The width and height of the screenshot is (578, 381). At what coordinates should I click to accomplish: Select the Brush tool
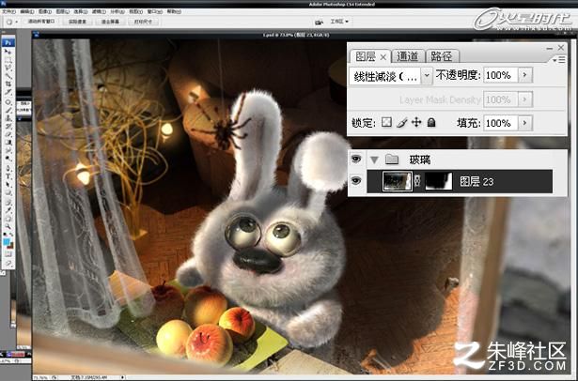pos(8,111)
